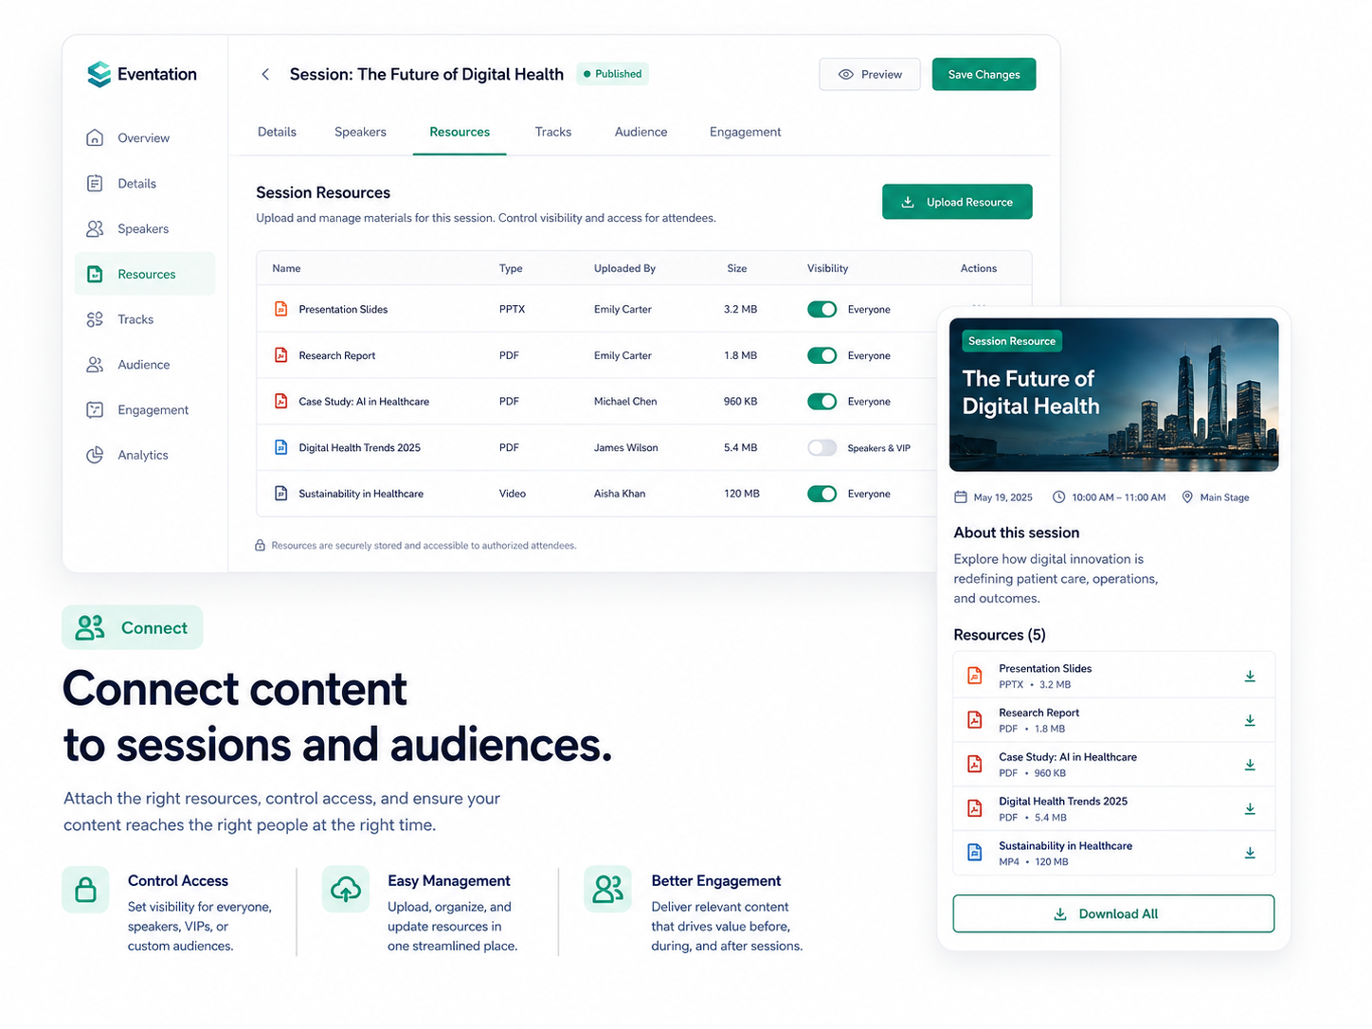
Task: Click the Engagement icon in the sidebar
Action: tap(95, 410)
